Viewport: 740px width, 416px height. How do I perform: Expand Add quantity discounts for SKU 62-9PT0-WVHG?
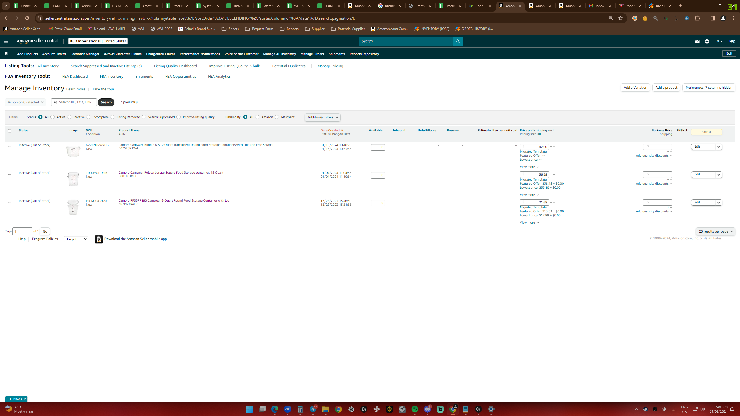coord(654,156)
